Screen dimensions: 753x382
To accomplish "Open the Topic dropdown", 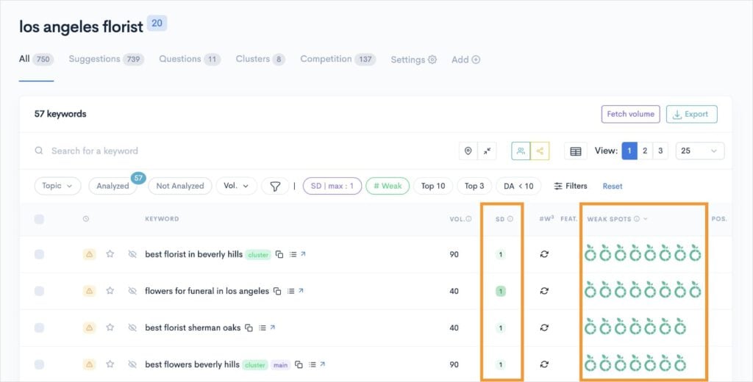I will pyautogui.click(x=57, y=186).
